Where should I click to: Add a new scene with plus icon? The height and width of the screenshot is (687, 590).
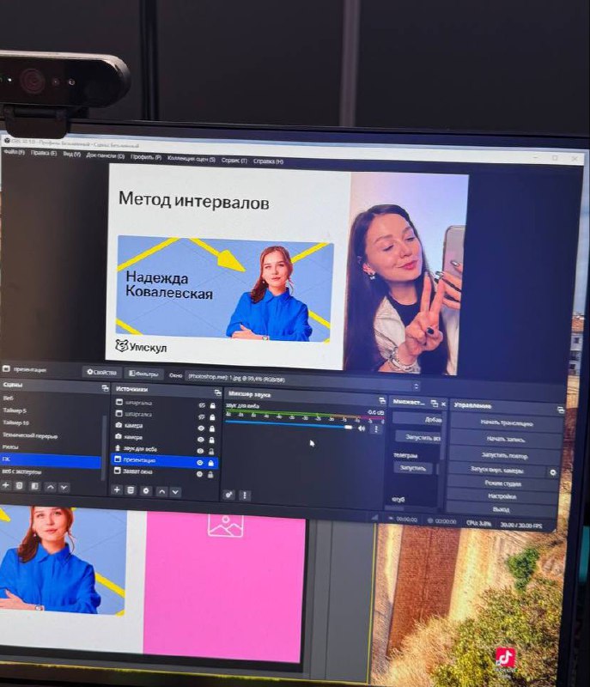[x=6, y=486]
